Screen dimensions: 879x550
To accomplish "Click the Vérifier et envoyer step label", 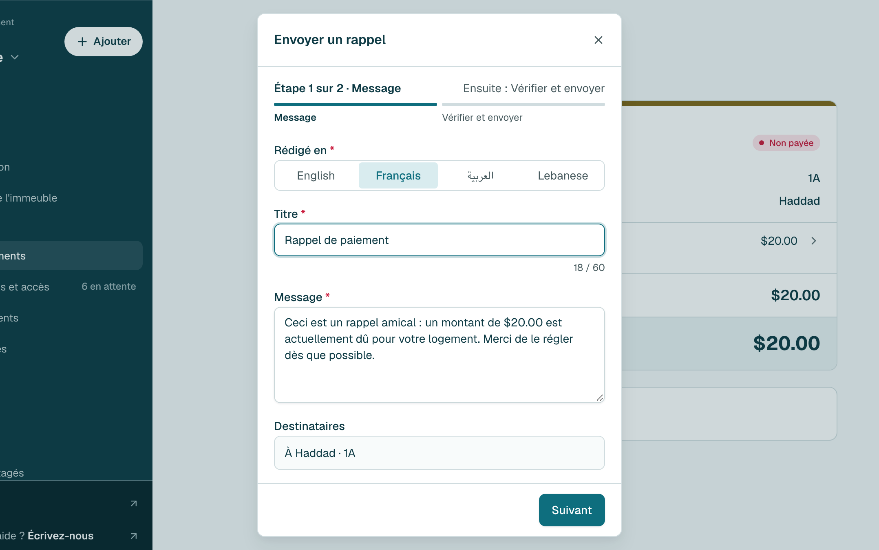I will click(x=482, y=118).
